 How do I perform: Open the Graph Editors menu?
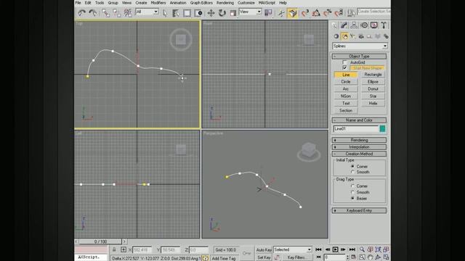tap(201, 3)
